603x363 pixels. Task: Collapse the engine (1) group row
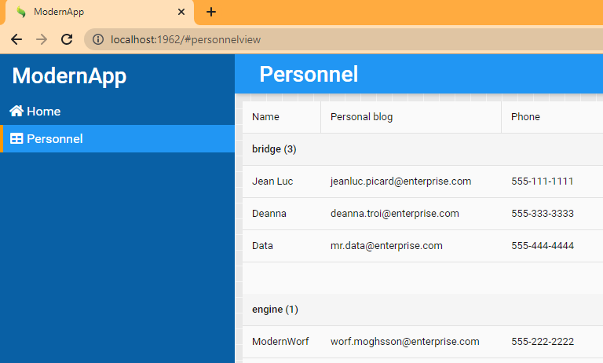[x=275, y=310]
